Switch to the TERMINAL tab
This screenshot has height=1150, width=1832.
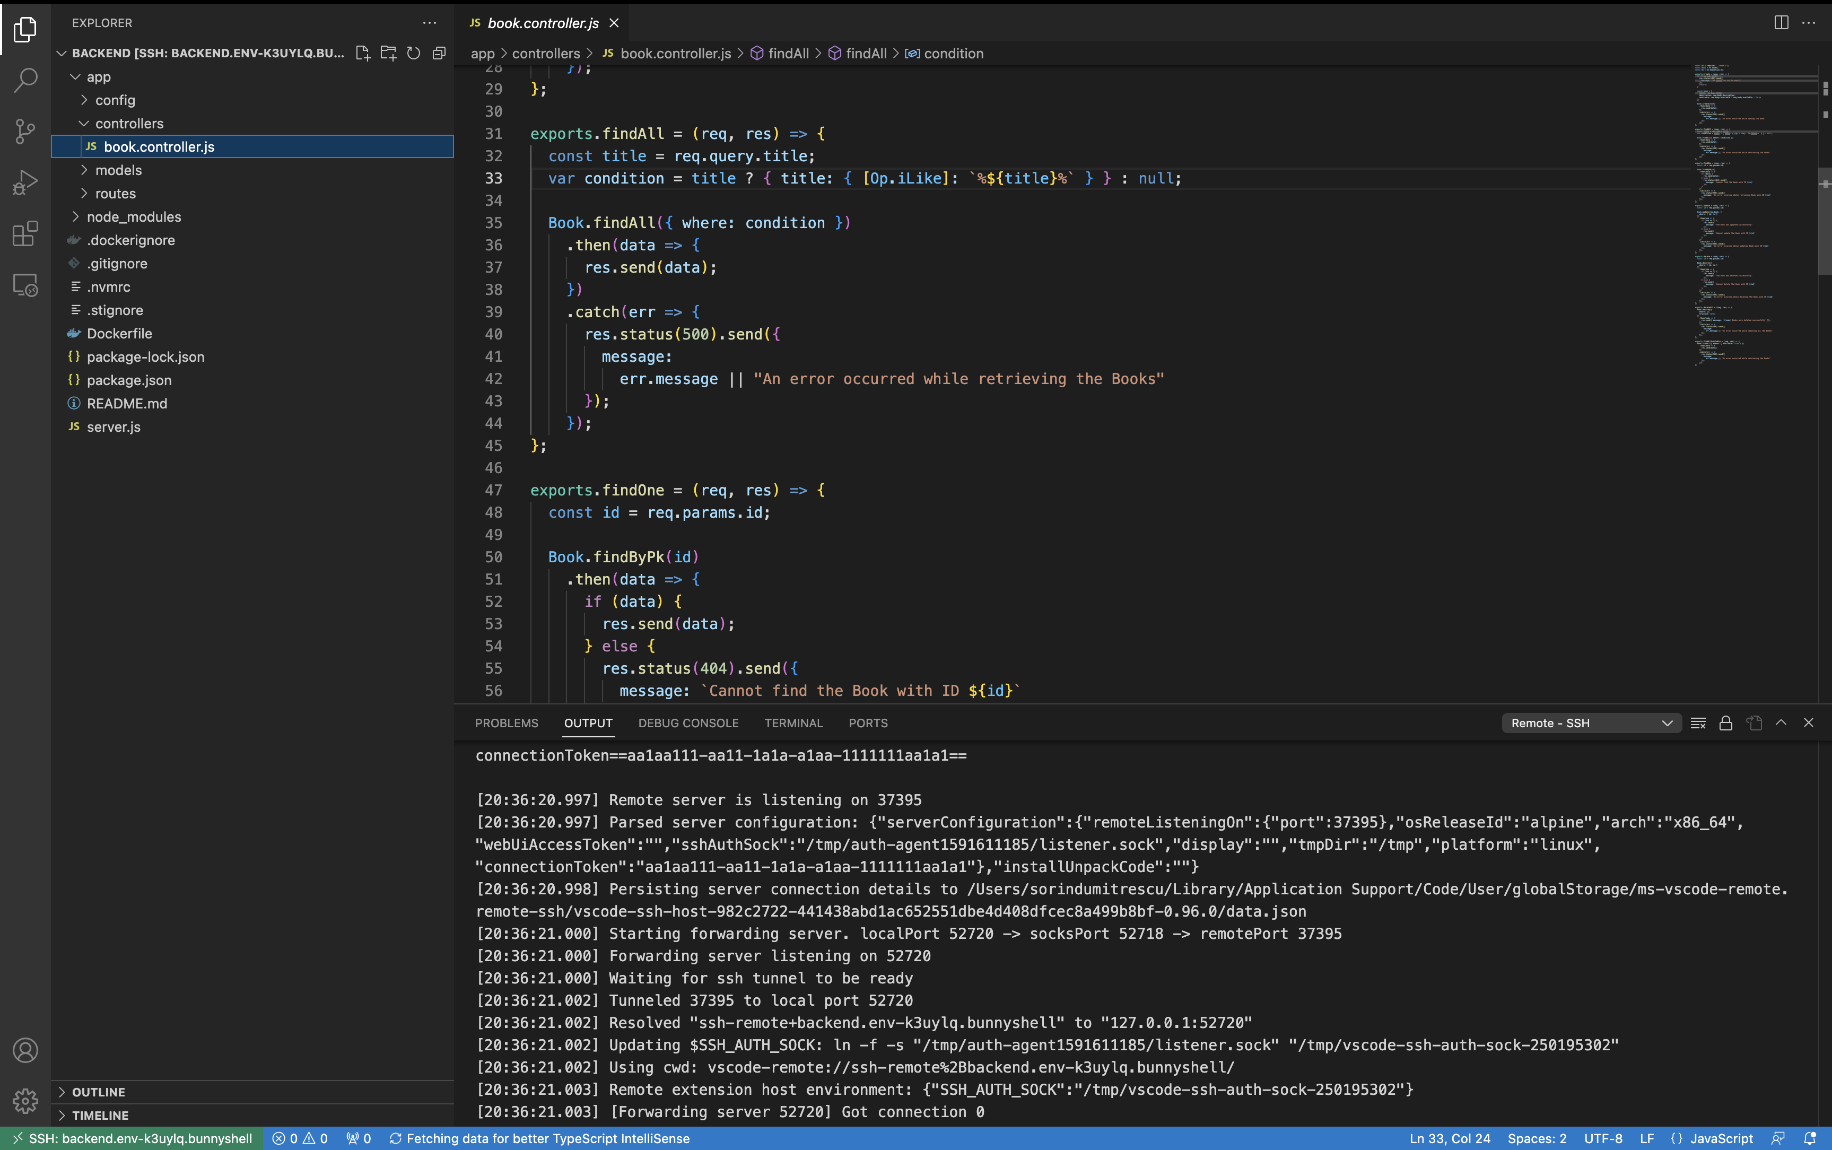(793, 722)
